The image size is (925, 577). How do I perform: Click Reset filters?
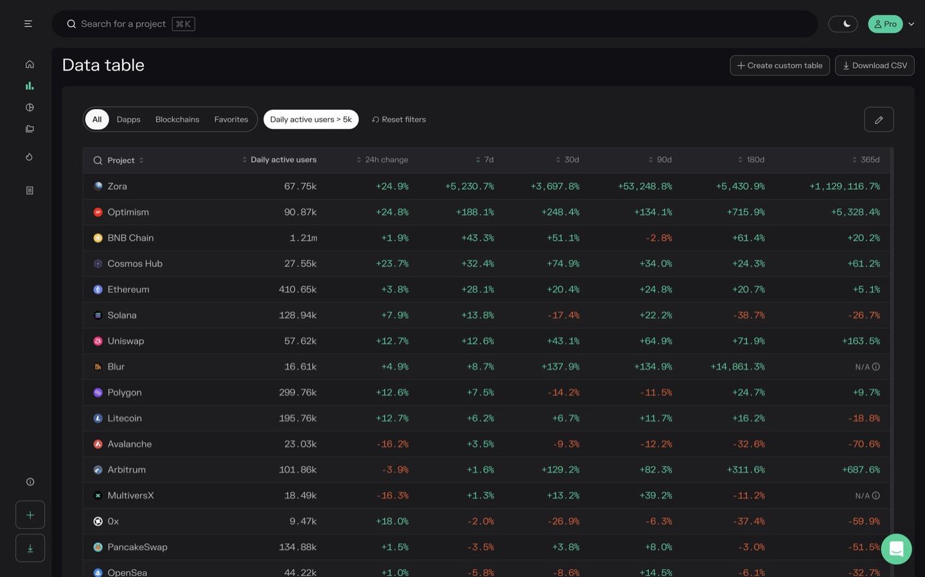(399, 119)
